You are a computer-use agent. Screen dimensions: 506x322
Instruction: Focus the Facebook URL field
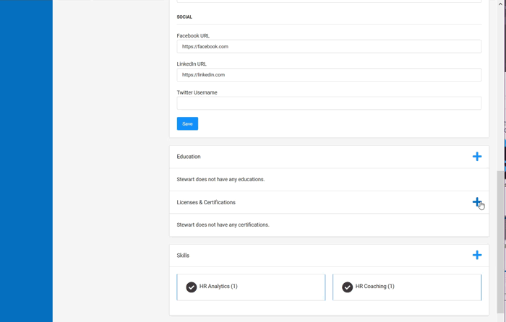(329, 46)
